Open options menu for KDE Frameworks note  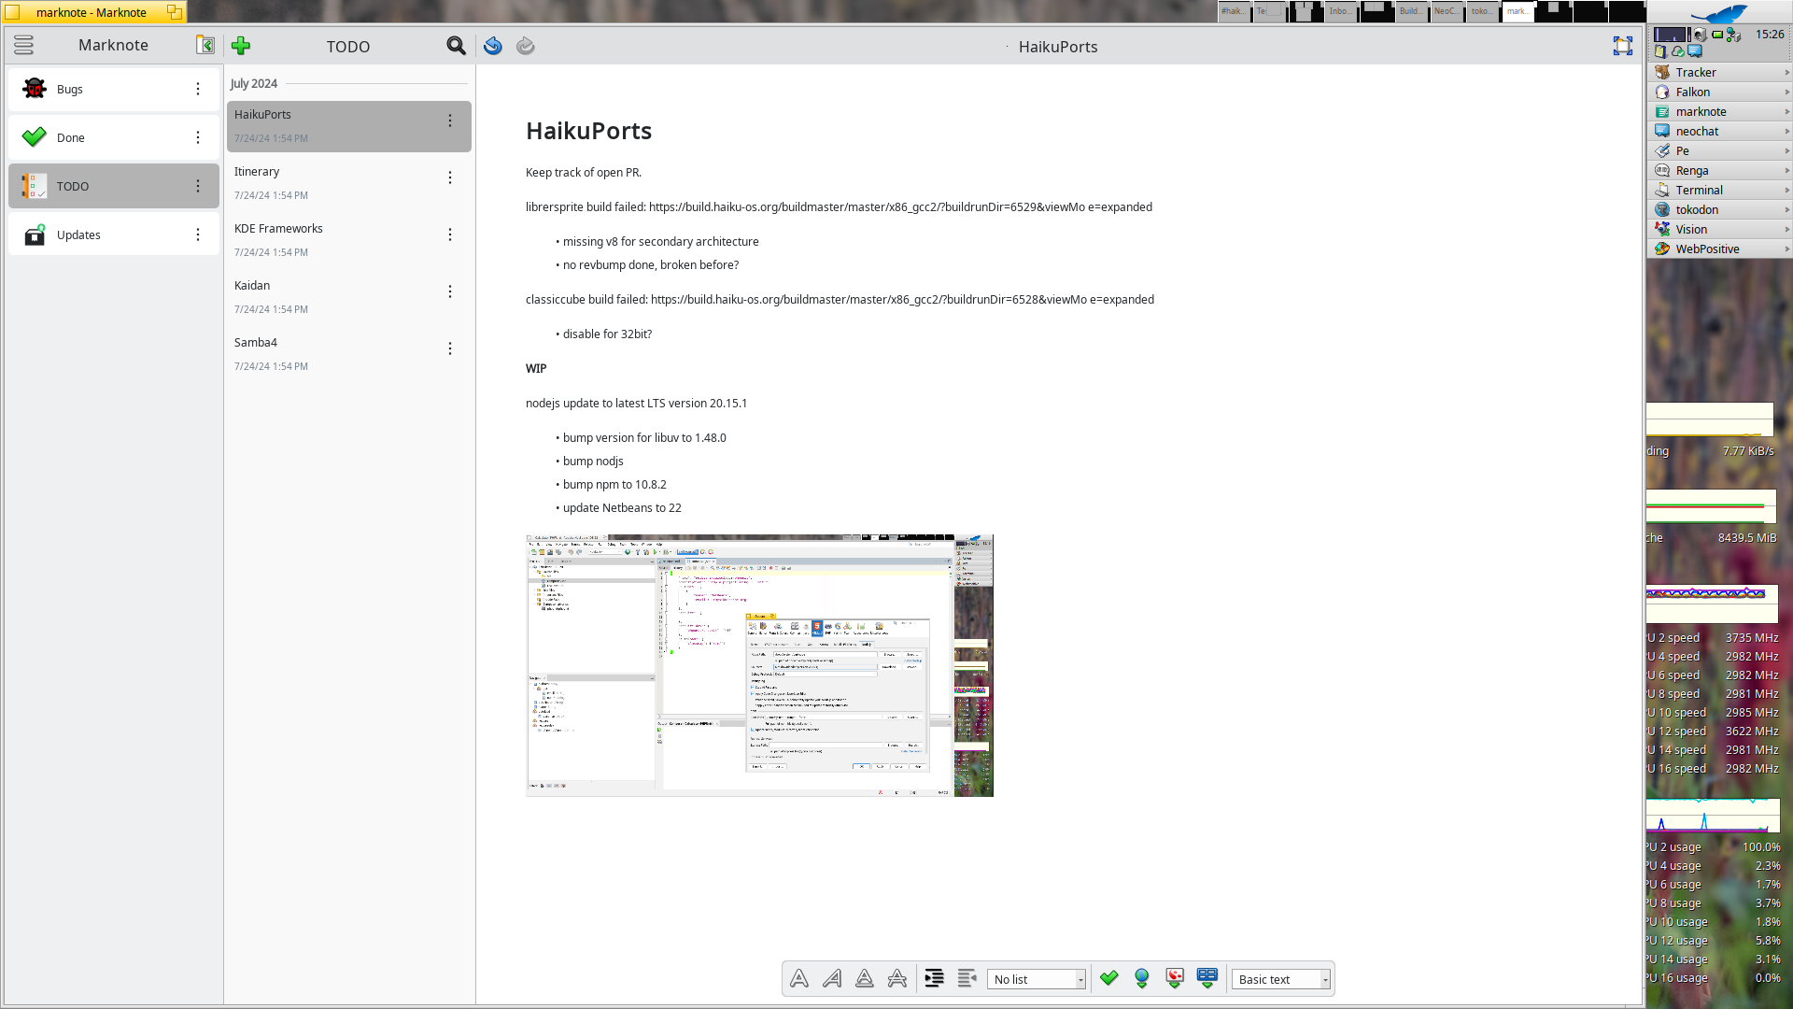point(450,234)
